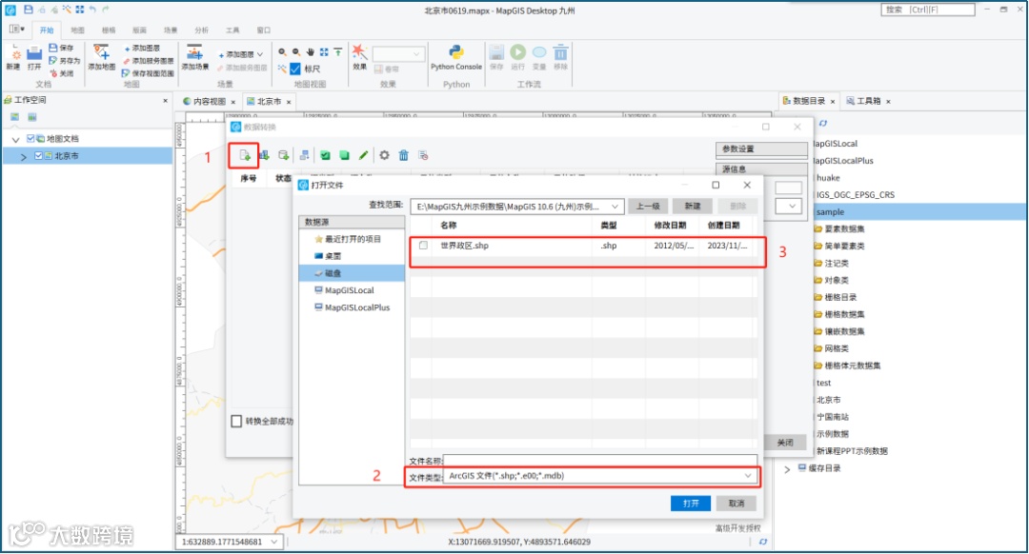
Task: Click the green checkmark select-all icon in the data conversion toolbar
Action: pos(325,155)
